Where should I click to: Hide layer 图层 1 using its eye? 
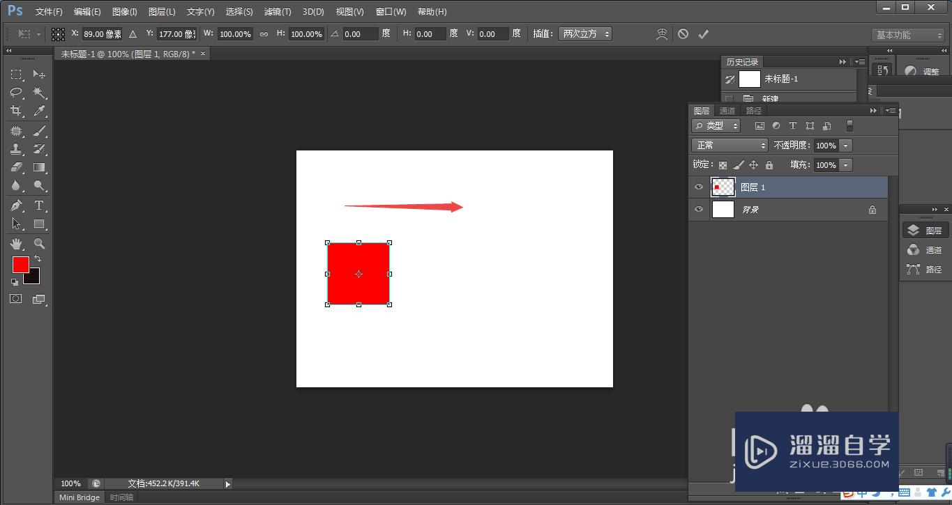pos(699,187)
